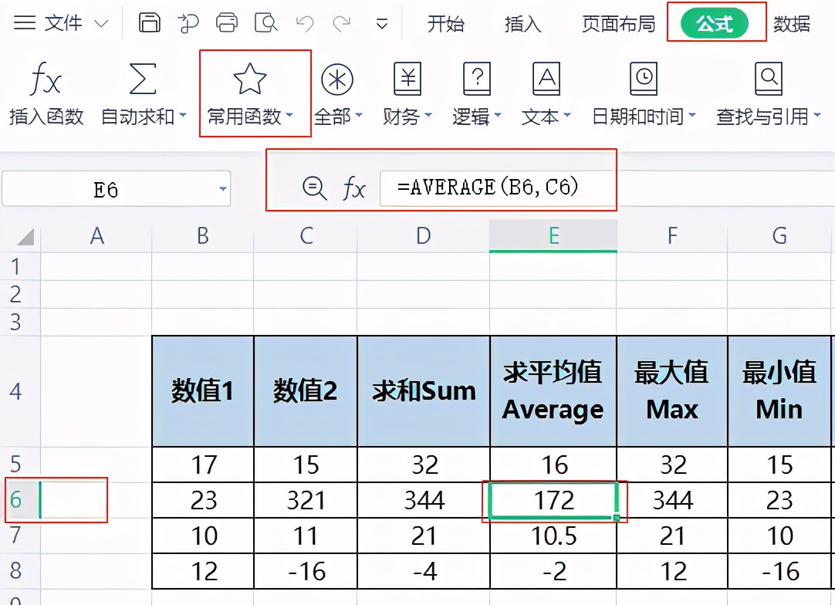Open the 查找与引用 functions icon

click(769, 79)
